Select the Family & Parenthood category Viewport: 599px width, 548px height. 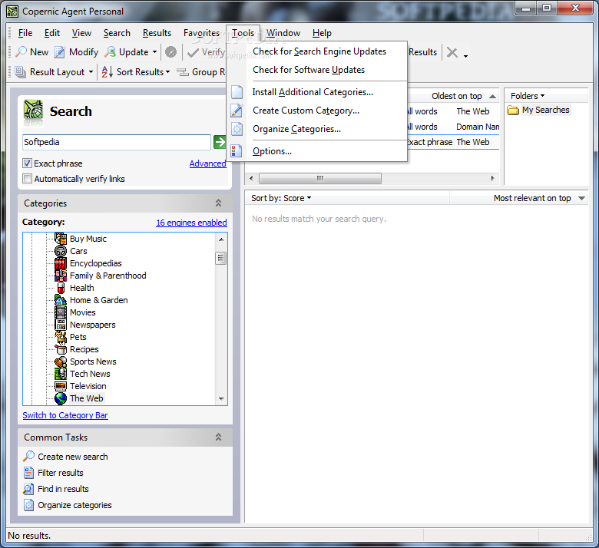point(108,276)
